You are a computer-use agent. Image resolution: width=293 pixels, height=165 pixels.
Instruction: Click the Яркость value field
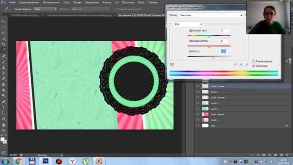[224, 51]
